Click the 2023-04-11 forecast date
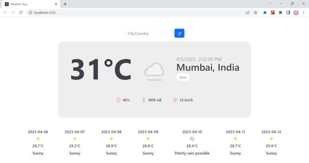The height and width of the screenshot is (163, 309). [235, 132]
